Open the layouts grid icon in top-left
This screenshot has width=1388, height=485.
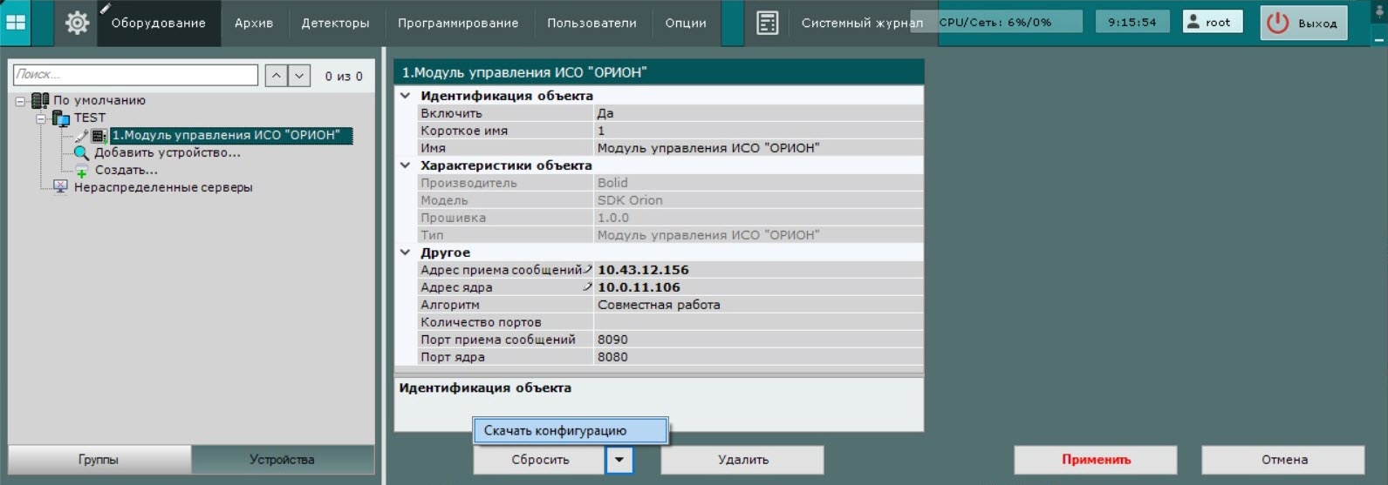[x=16, y=23]
